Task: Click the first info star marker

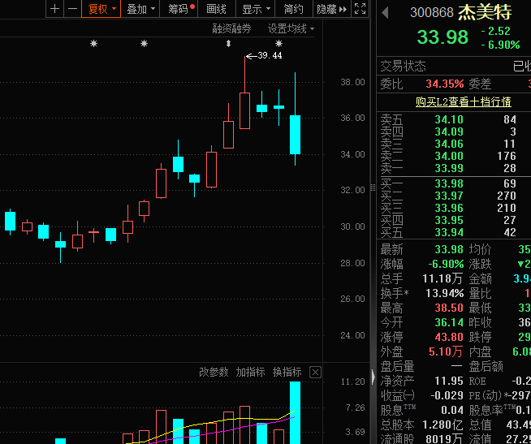Action: (94, 43)
